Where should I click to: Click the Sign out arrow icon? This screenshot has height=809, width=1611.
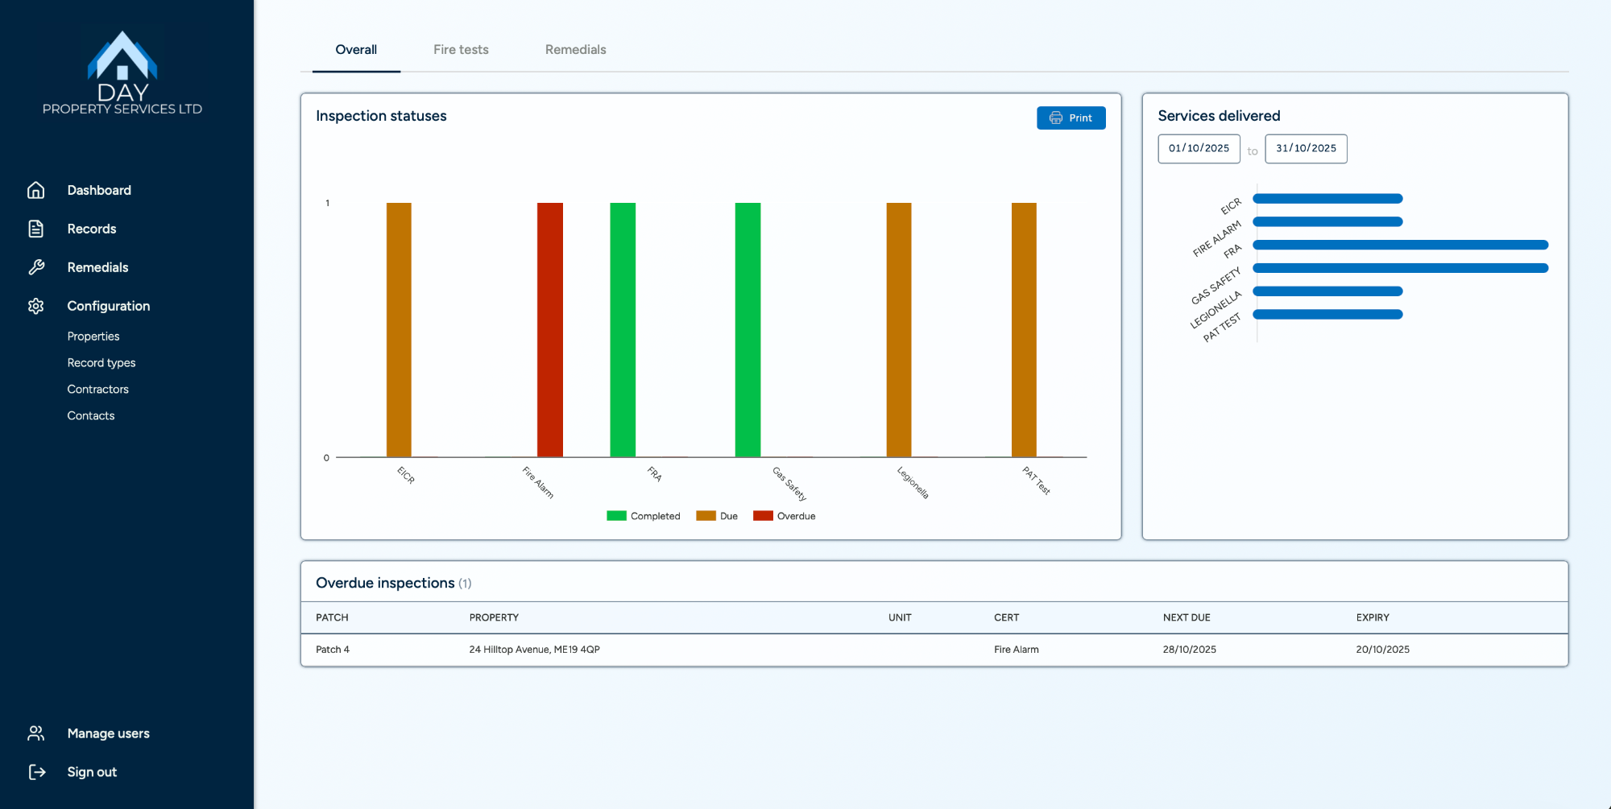[x=36, y=772]
